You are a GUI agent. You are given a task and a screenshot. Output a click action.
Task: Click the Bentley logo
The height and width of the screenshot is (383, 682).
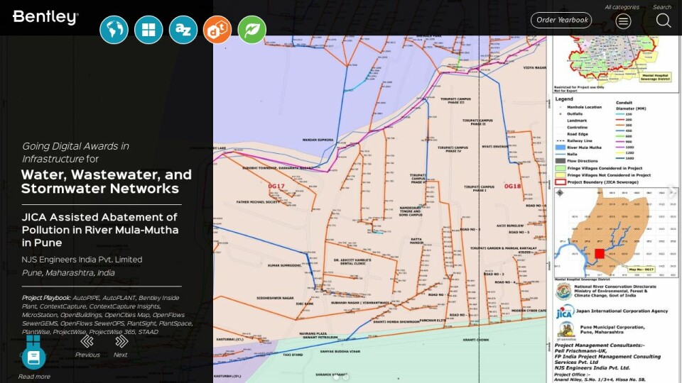pos(45,17)
